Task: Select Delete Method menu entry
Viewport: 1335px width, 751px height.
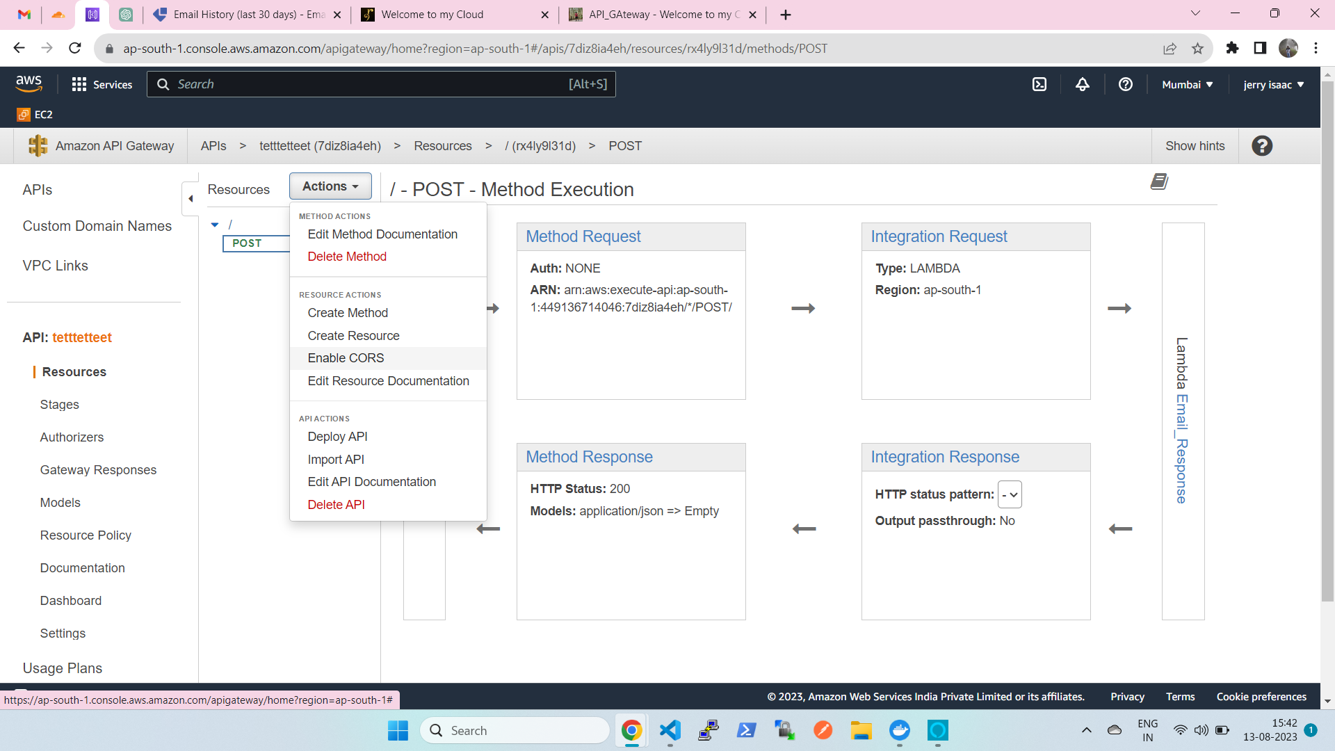Action: (x=347, y=257)
